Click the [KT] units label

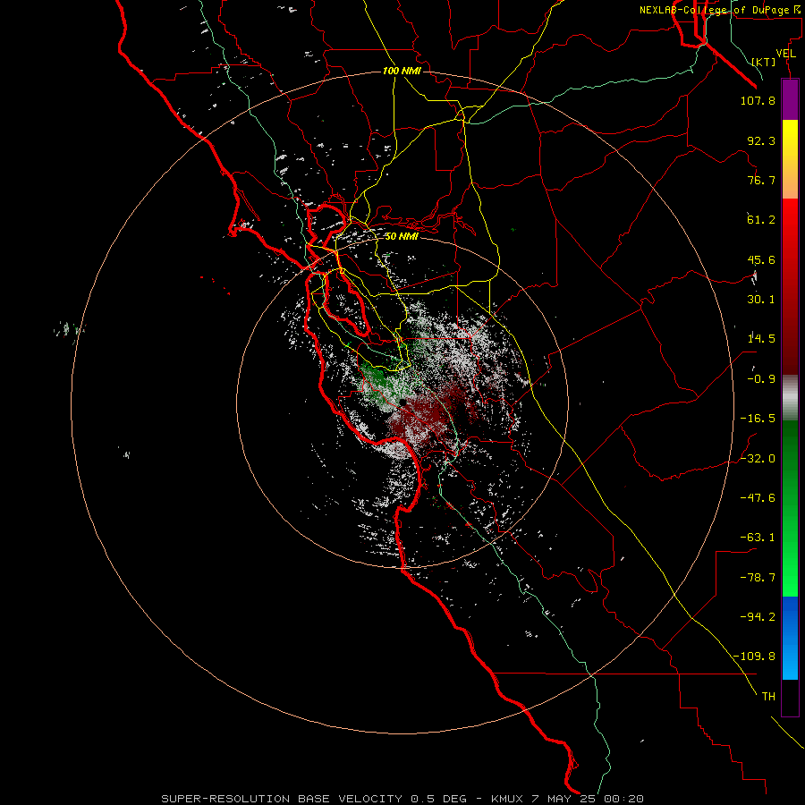tap(764, 62)
